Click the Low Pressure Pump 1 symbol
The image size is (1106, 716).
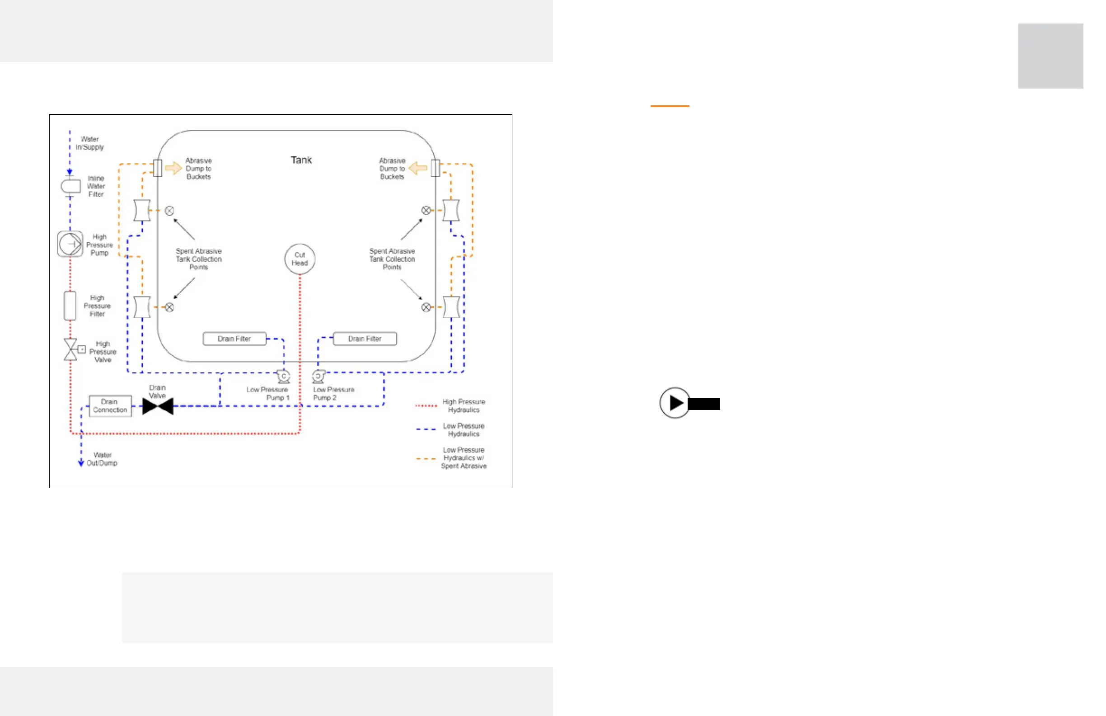[x=283, y=376]
